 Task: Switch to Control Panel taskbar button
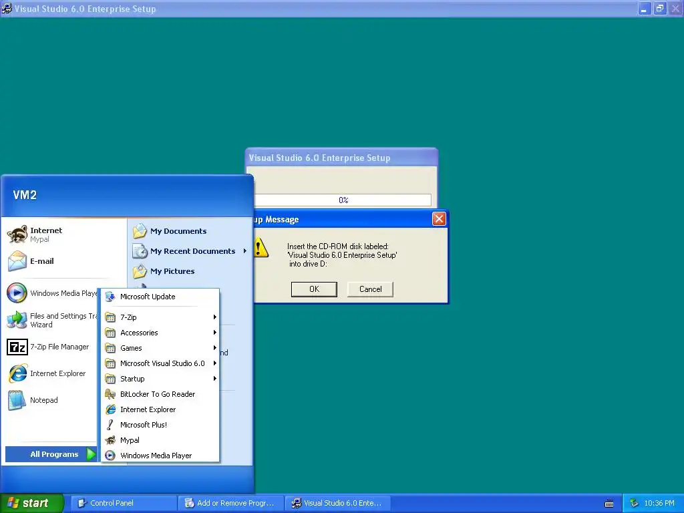tap(123, 504)
